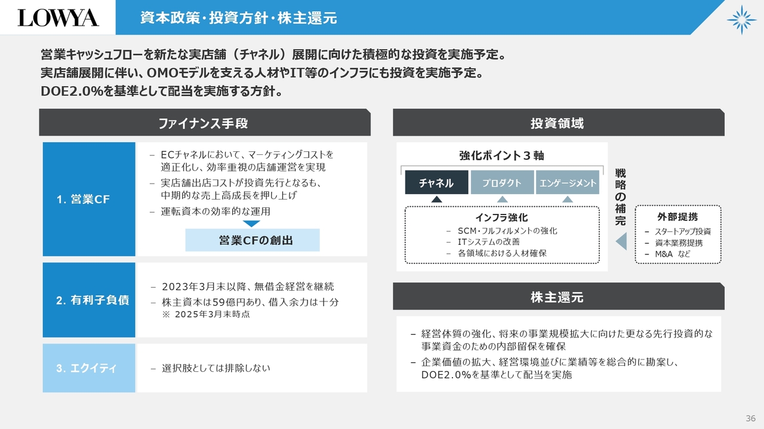Click the line 事業資金のための内部留保を確保
Image resolution: width=764 pixels, height=429 pixels.
click(493, 346)
